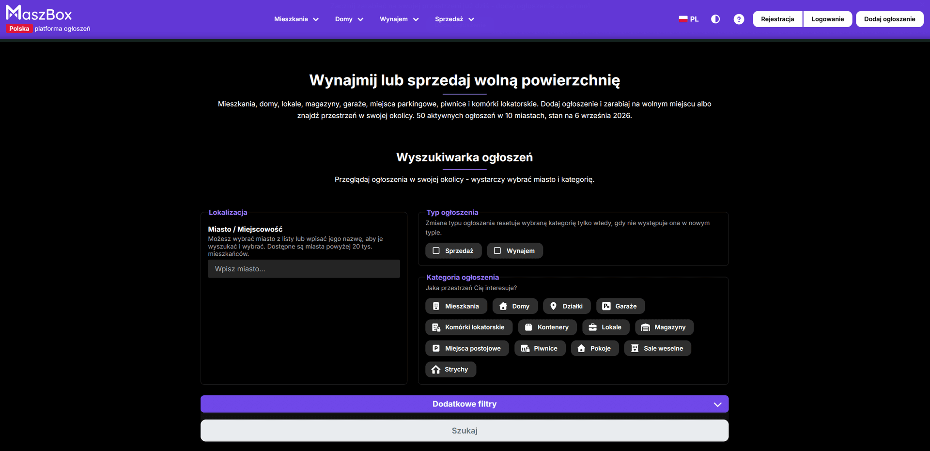Open the Sprzedaż navigation dropdown
Viewport: 930px width, 451px height.
(454, 19)
